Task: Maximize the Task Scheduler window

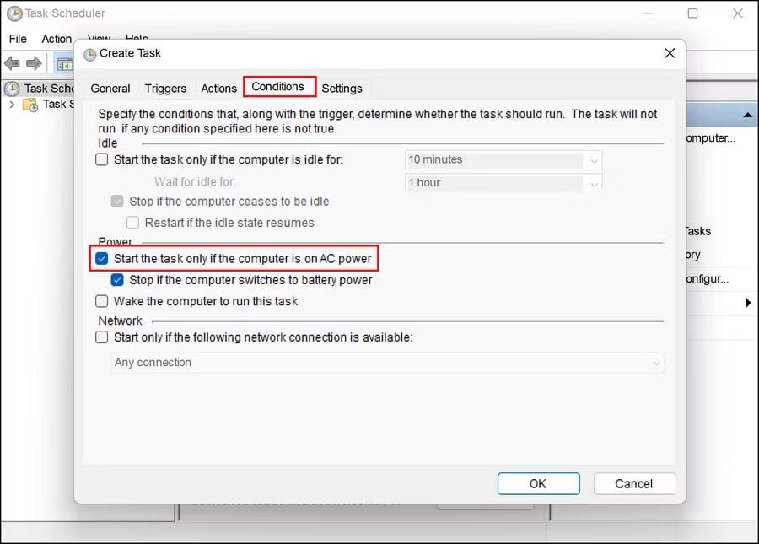Action: [692, 13]
